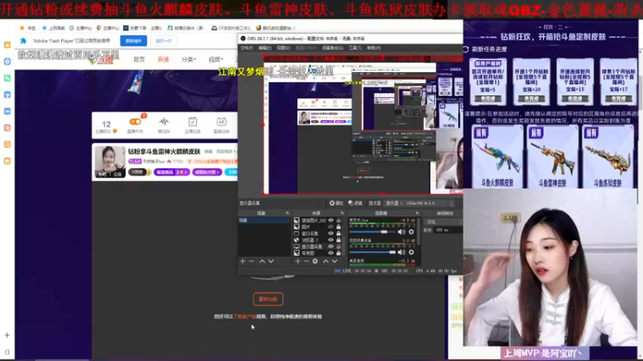Viewport: 643px width, 361px height.
Task: Expand 分类 dropdown on Douyu navigation
Action: [x=188, y=59]
